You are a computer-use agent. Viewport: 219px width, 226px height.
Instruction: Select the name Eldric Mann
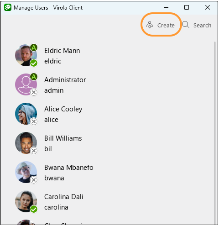62,51
